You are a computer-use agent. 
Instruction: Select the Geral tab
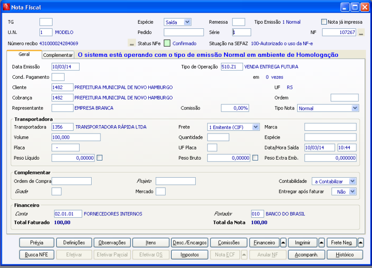pos(24,54)
